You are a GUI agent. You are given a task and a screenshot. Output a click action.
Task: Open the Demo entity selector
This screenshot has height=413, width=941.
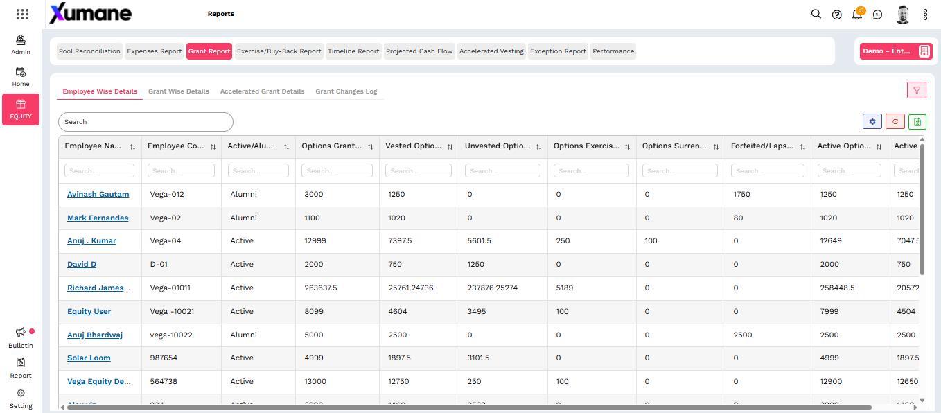coord(895,51)
